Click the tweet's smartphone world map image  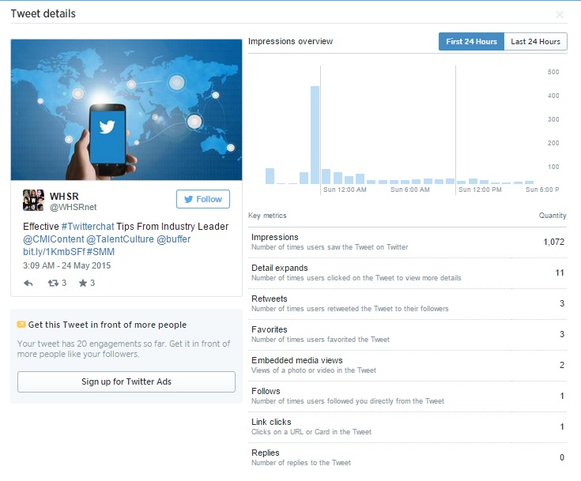click(x=126, y=110)
